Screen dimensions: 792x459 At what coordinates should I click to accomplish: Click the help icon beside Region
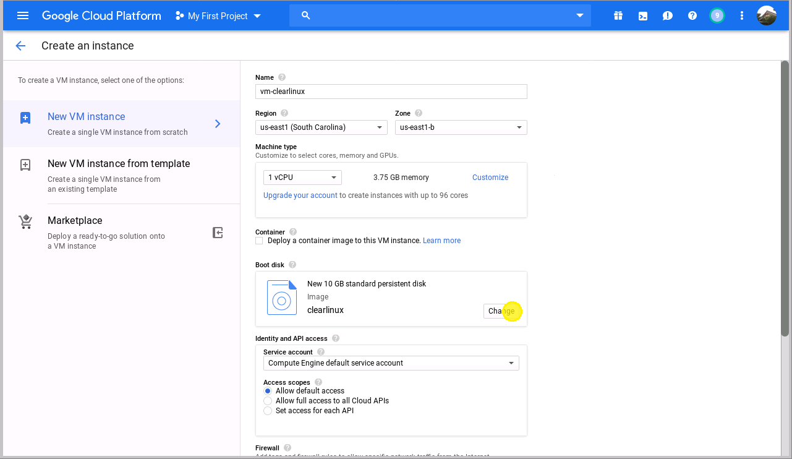[x=284, y=113]
